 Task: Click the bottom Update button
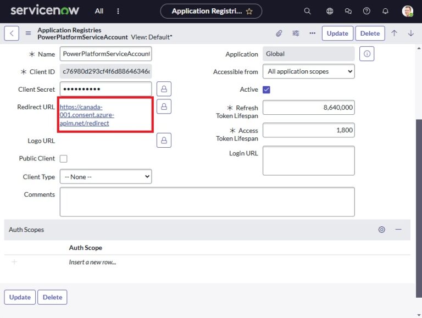point(20,297)
